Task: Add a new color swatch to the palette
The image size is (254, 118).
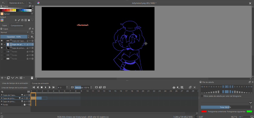Action: click(16, 20)
